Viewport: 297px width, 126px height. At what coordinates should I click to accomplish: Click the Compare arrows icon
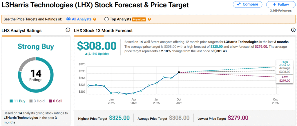pyautogui.click(x=239, y=4)
